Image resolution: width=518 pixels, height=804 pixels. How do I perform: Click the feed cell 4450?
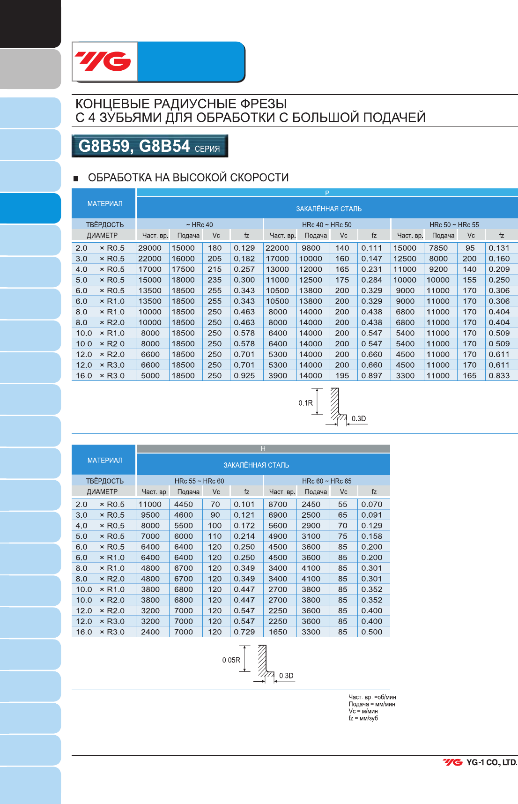(184, 504)
